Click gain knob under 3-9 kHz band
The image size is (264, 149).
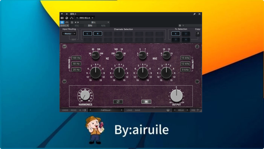[x=143, y=73]
